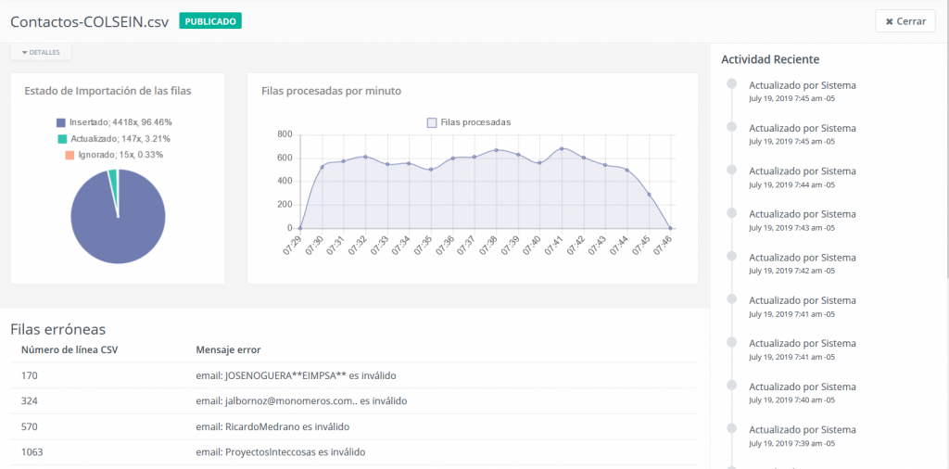Click timeline dot for 7:44 am activity
949x469 pixels.
(731, 171)
